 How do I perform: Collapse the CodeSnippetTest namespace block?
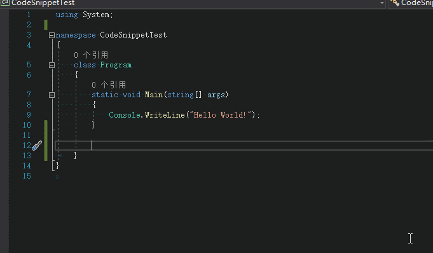pyautogui.click(x=52, y=35)
